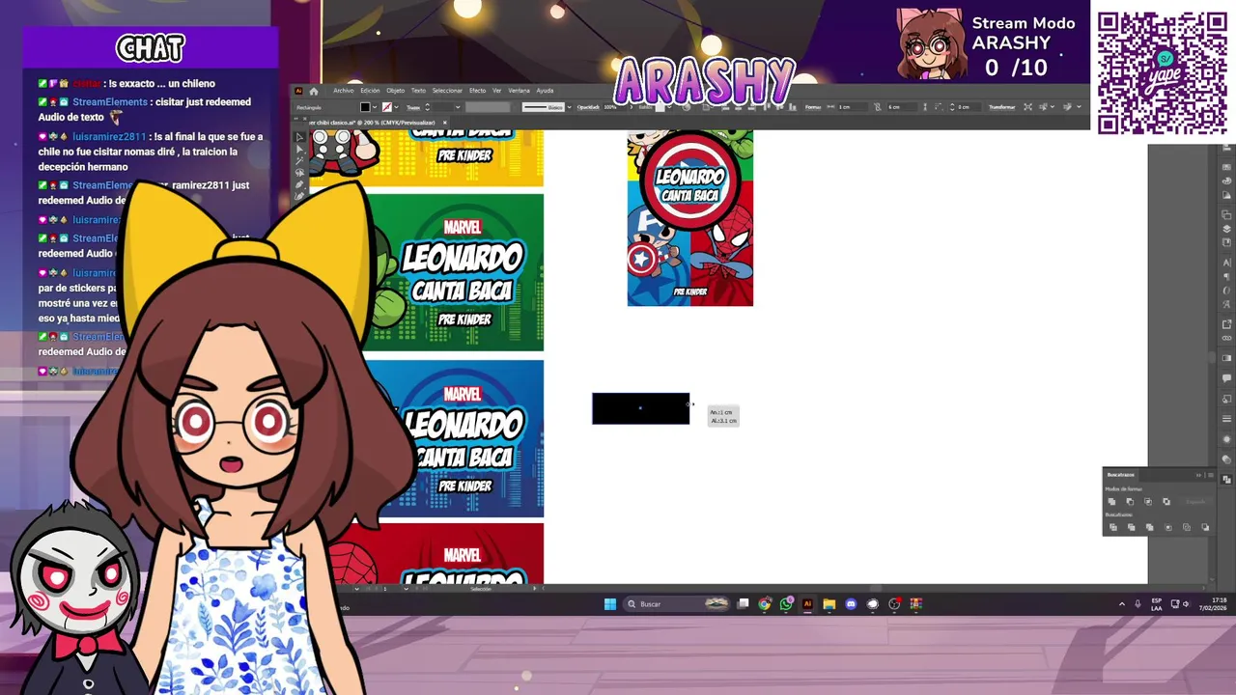
Task: Click the Expandir button in Buscatrazos
Action: pyautogui.click(x=1195, y=502)
